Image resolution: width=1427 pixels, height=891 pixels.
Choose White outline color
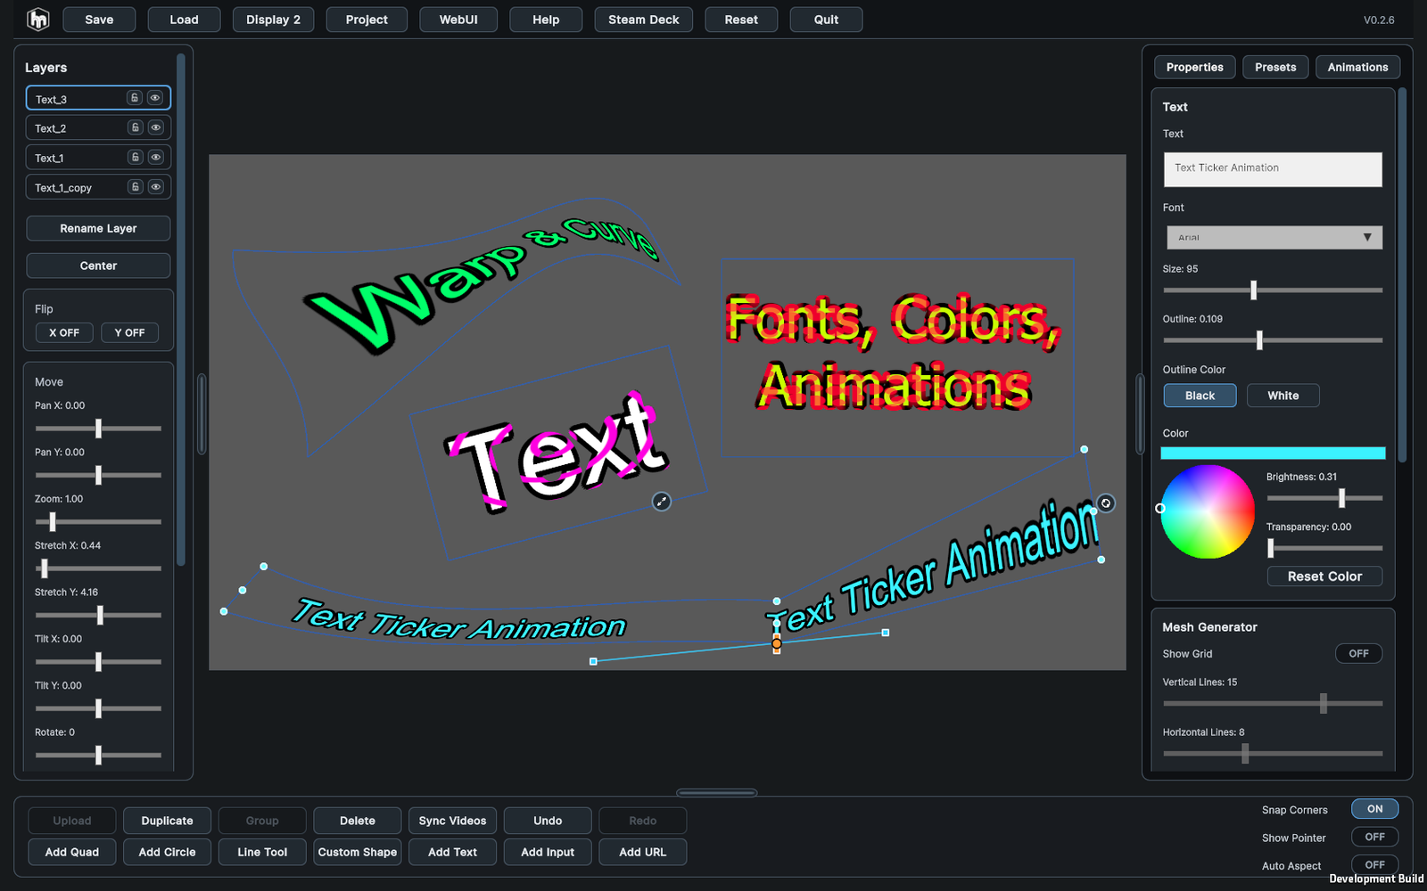tap(1283, 396)
